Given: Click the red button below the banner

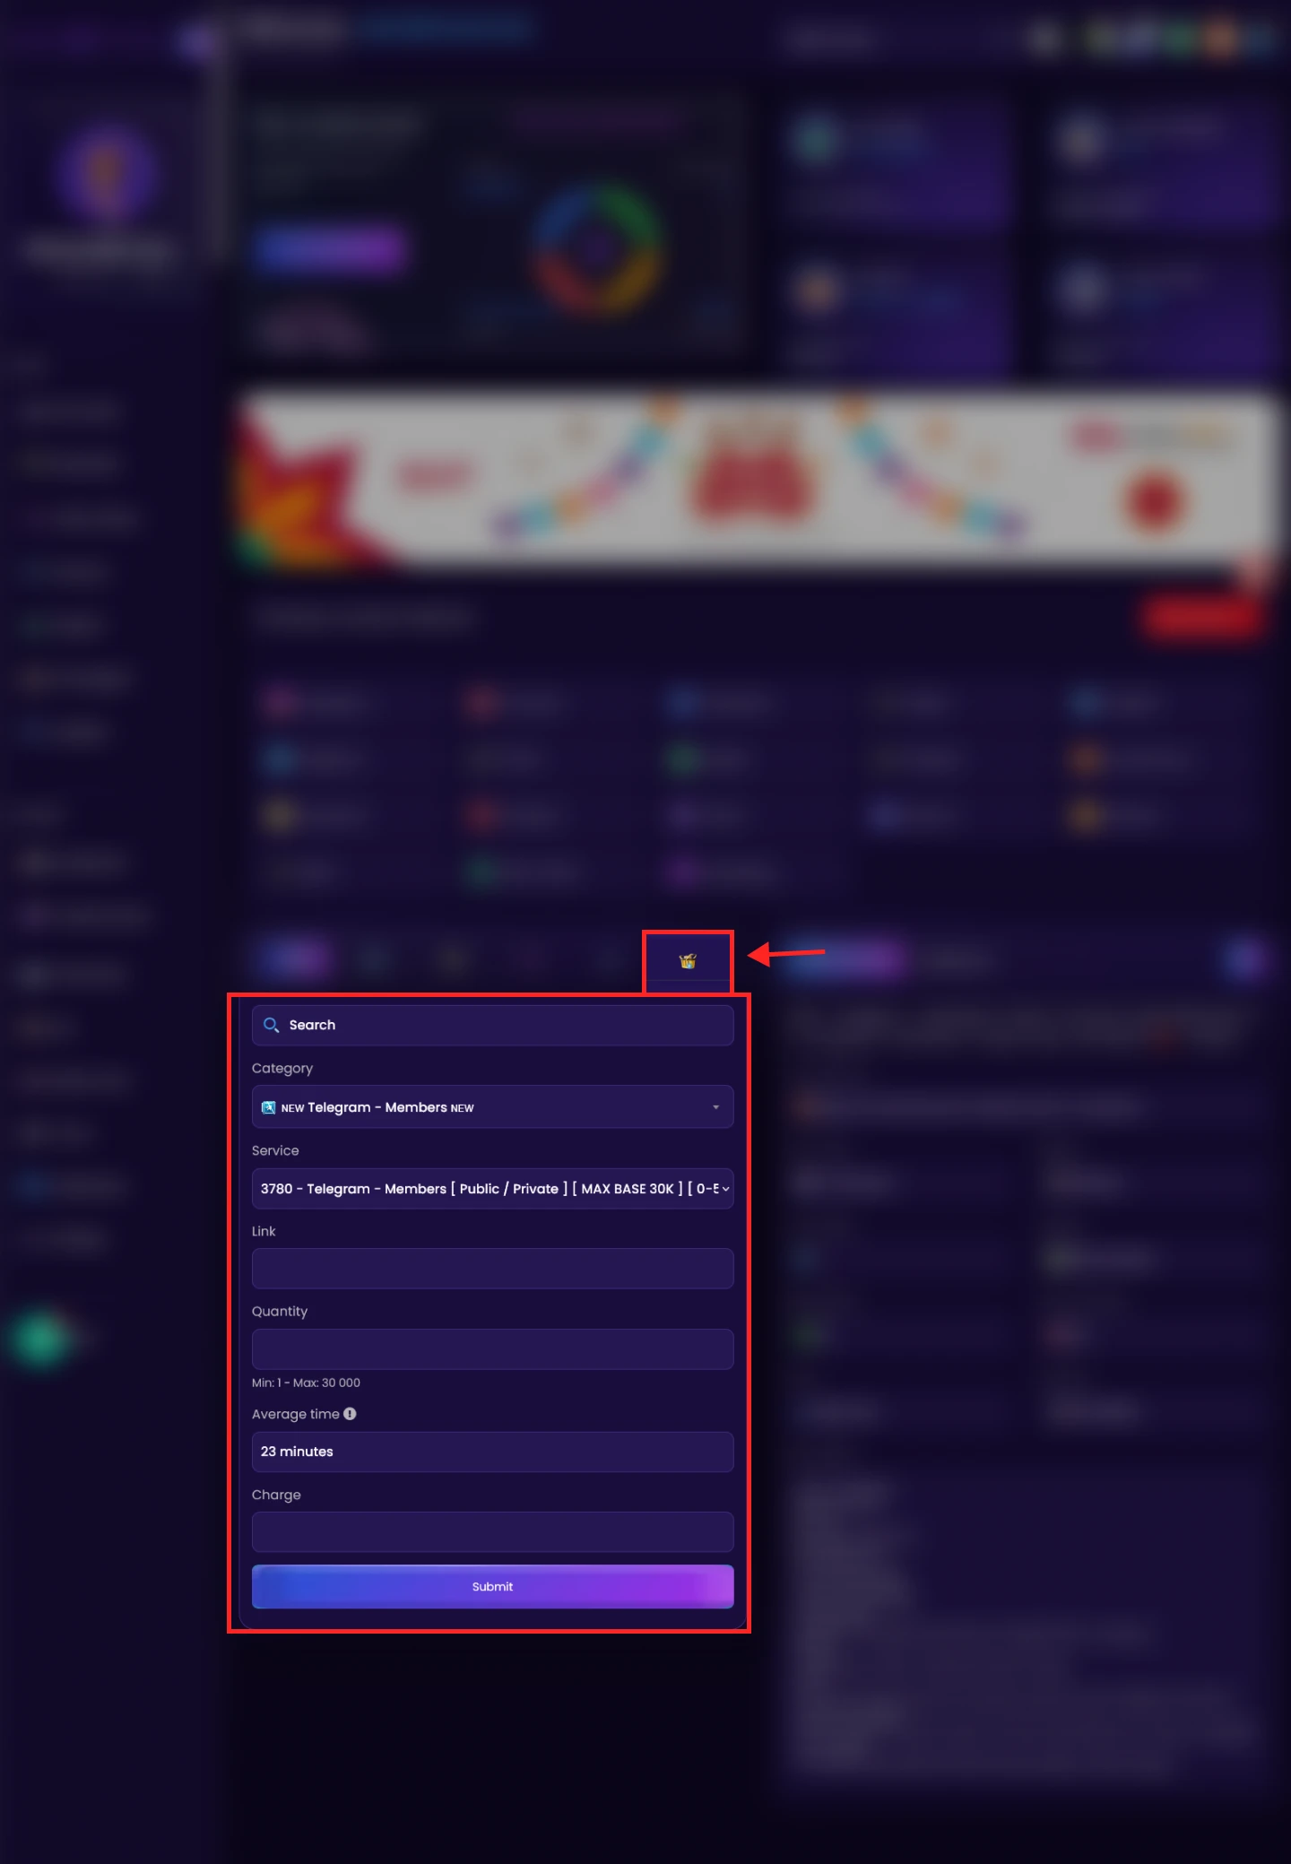Looking at the screenshot, I should coord(1201,618).
